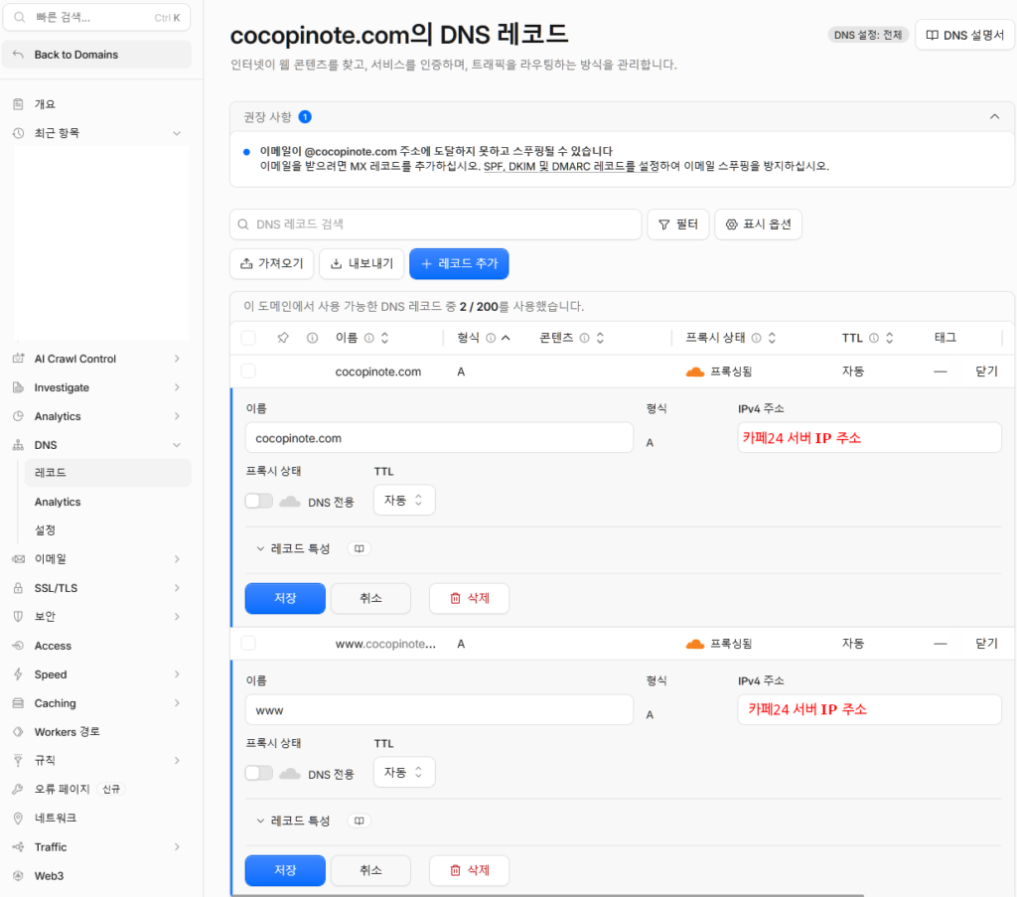Open the 레코드 submenu item under DNS
Screen dimensions: 1017x897
[107, 473]
